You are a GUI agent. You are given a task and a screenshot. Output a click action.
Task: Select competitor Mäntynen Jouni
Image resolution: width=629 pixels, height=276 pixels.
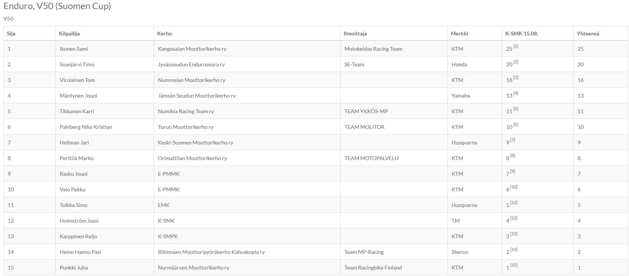[79, 96]
